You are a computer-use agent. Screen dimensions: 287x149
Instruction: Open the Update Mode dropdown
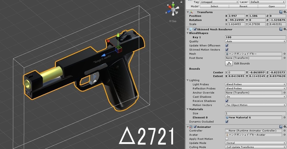click(x=255, y=143)
